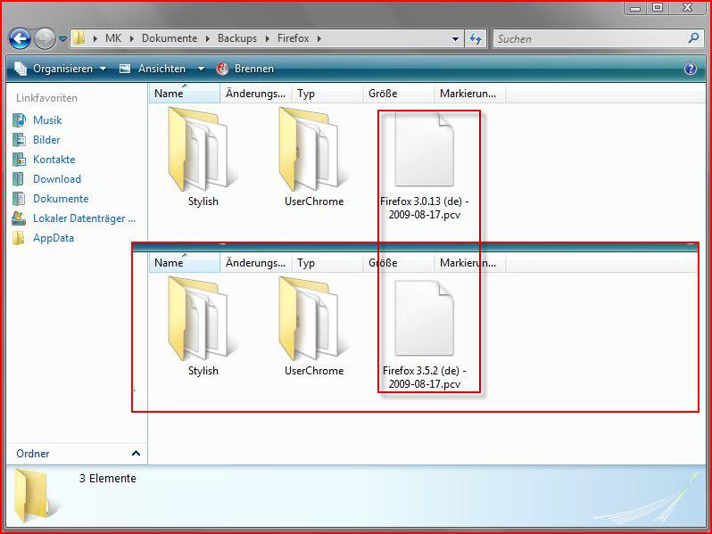Select the lower Stylish folder icon

203,318
